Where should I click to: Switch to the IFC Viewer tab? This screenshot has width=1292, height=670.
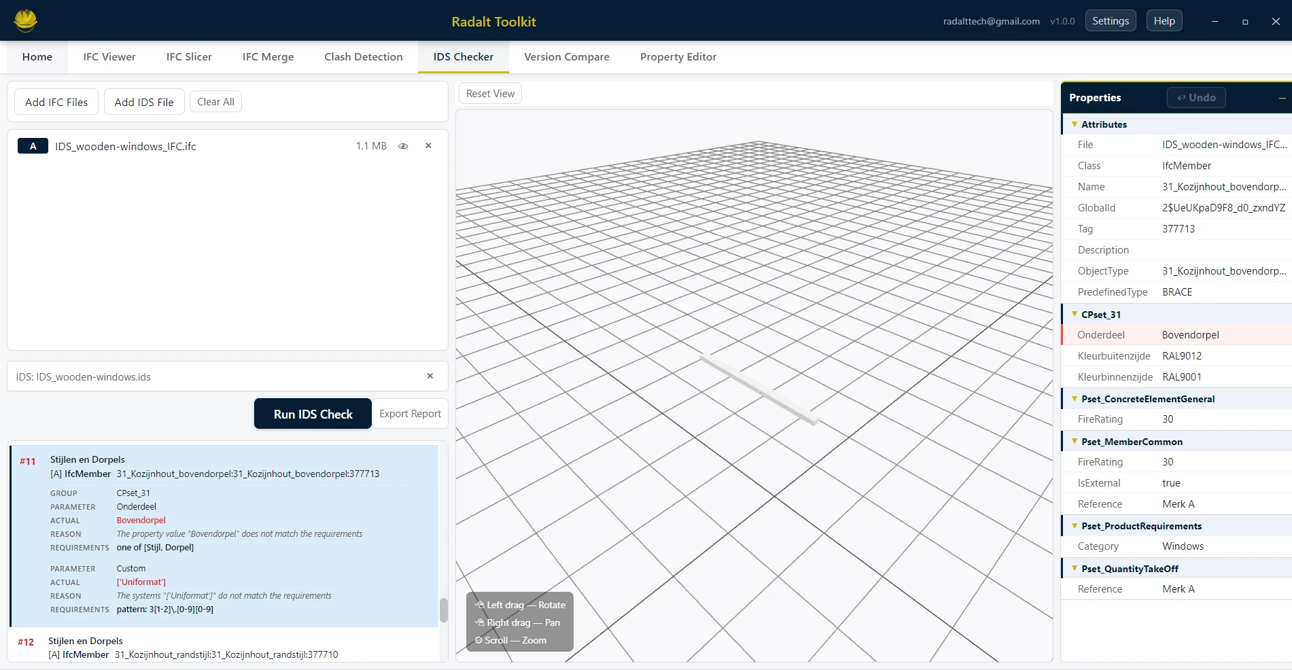[109, 56]
